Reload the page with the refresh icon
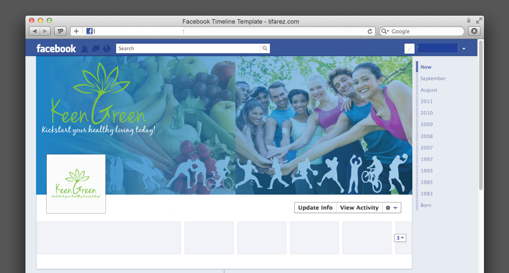Screen dimensions: 509x273 [x=370, y=32]
